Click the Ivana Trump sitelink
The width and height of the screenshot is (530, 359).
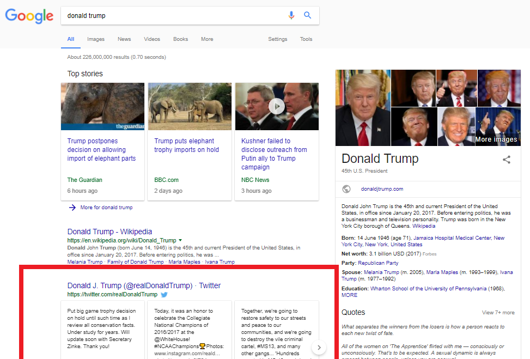coord(220,262)
